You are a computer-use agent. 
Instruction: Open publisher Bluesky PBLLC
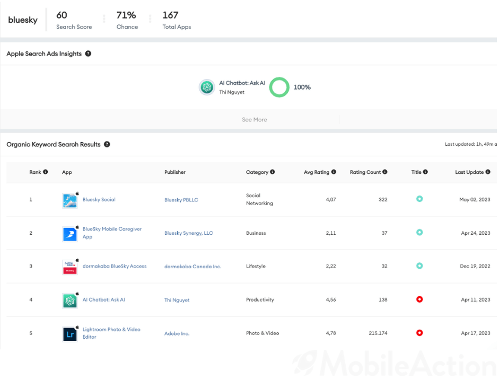tap(181, 200)
